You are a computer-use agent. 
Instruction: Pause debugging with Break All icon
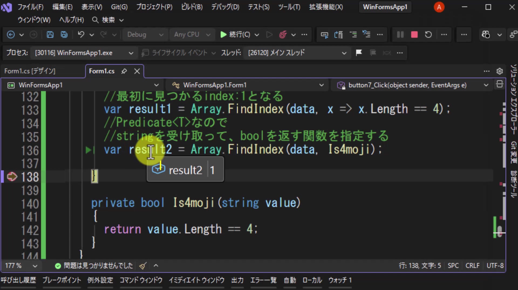400,34
